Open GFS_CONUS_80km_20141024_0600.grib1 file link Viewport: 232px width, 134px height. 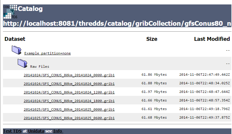69,84
